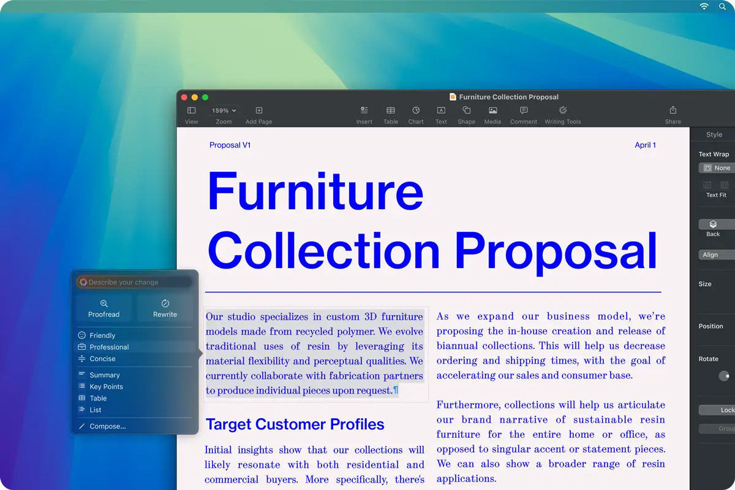735x490 pixels.
Task: Open the Shape toolbar icon
Action: (x=466, y=110)
